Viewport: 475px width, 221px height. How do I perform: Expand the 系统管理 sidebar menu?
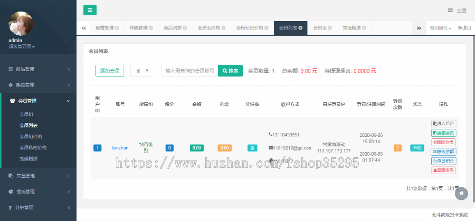coord(38,85)
